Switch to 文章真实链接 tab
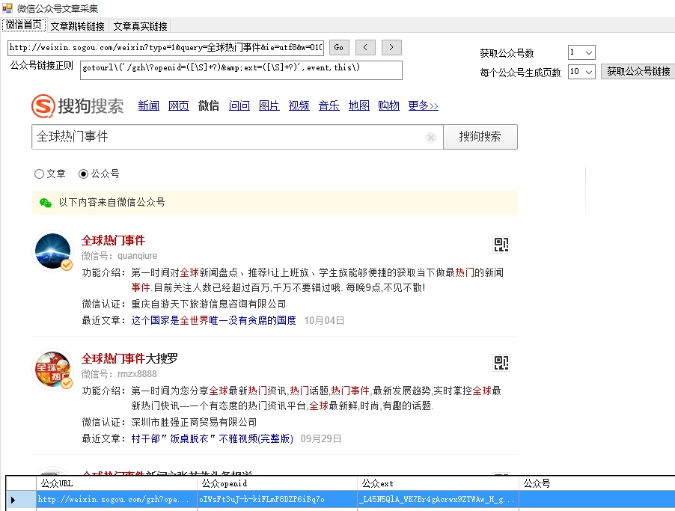 pos(140,26)
